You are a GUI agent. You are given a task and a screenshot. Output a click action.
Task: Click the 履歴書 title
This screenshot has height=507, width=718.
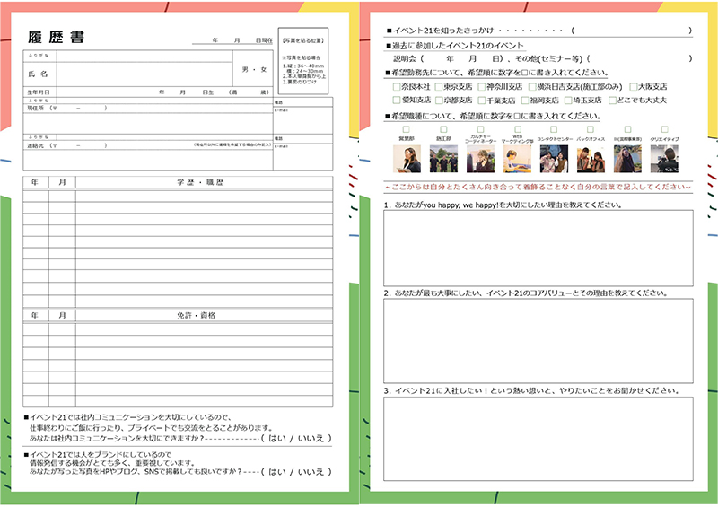56,37
